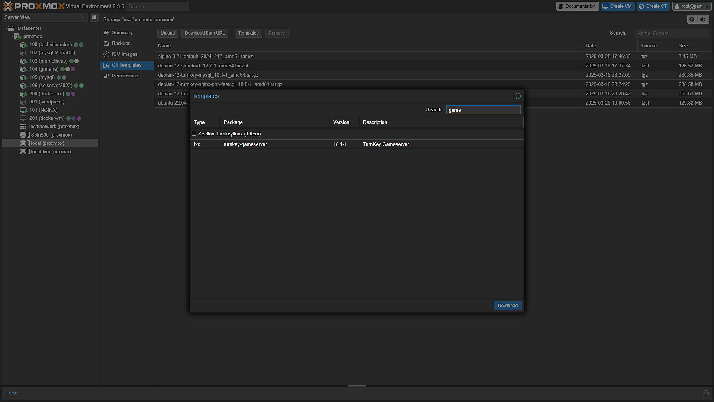Click the Create VM button

618,6
